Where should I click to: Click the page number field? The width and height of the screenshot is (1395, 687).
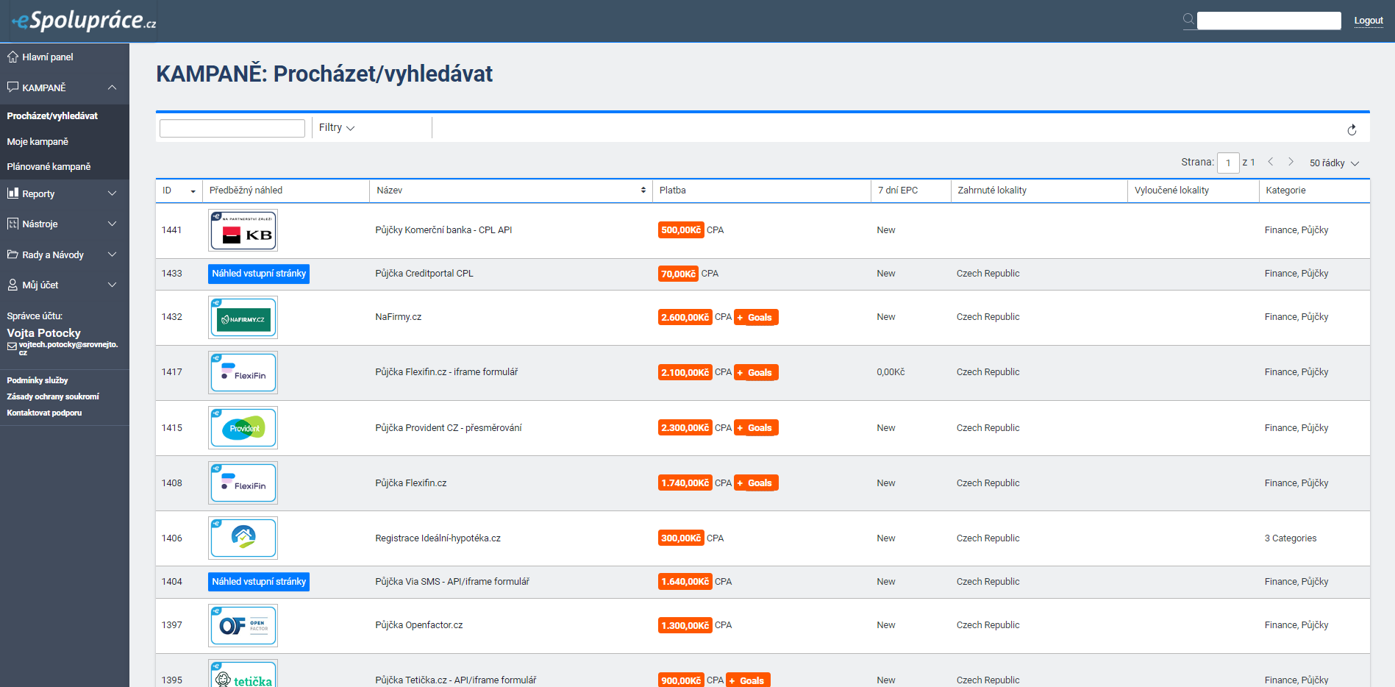1228,163
